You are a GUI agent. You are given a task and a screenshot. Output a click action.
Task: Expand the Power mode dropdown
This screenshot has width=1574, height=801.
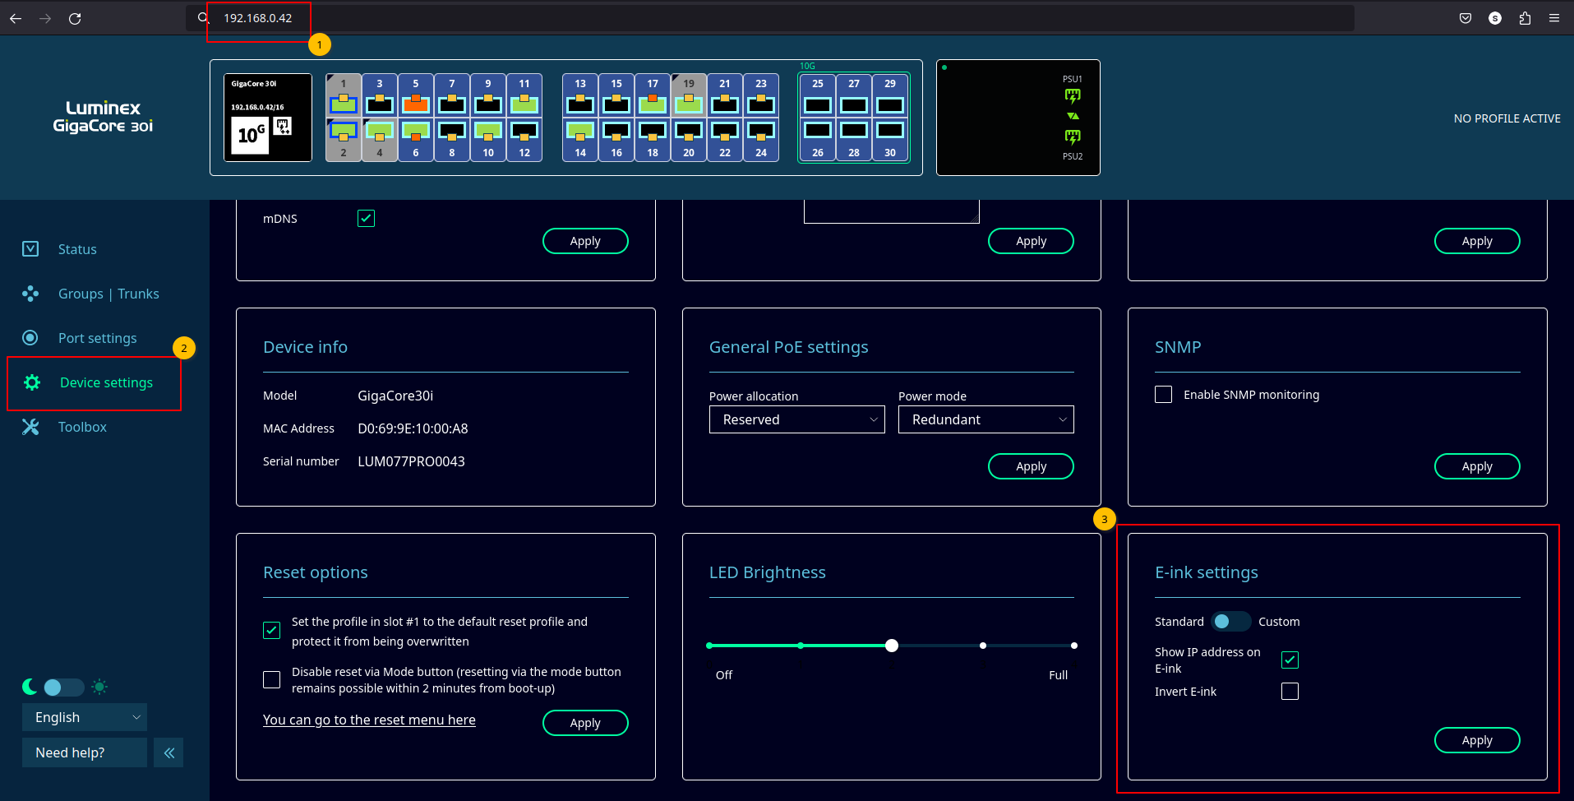click(x=985, y=419)
